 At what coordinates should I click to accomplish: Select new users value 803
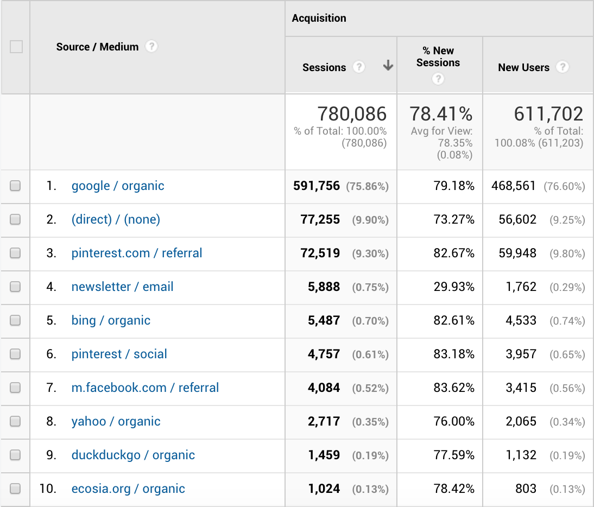(x=526, y=489)
